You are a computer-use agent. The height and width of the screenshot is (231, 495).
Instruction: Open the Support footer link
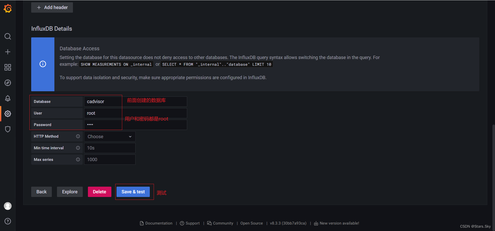(190, 223)
